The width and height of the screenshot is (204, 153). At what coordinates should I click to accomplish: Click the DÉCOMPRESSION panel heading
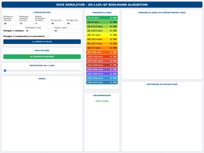click(102, 96)
